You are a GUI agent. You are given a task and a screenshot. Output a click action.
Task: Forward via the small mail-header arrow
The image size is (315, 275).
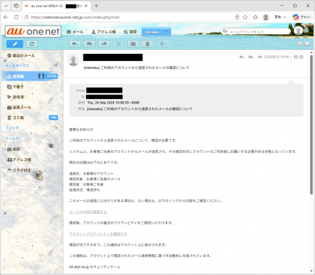coord(259,57)
